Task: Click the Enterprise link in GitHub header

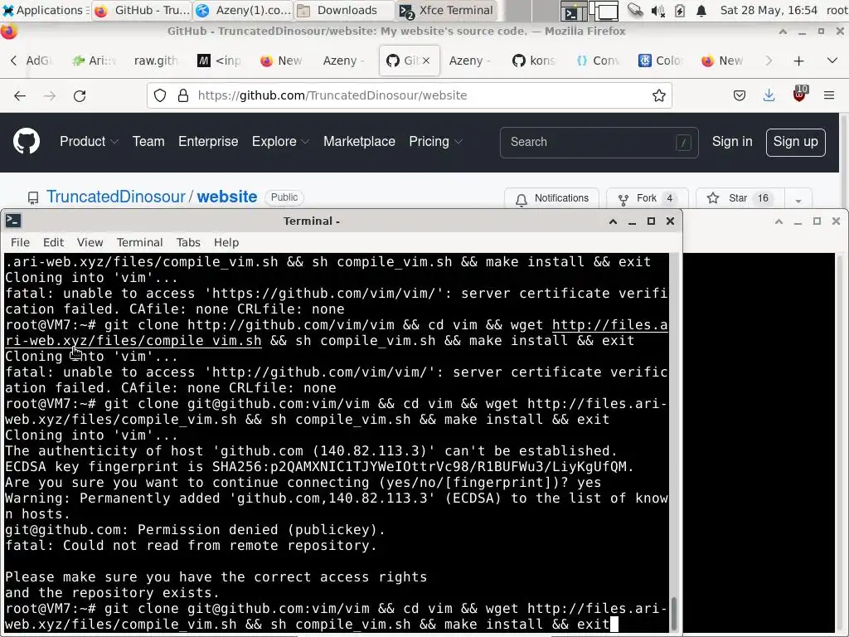Action: 208,141
